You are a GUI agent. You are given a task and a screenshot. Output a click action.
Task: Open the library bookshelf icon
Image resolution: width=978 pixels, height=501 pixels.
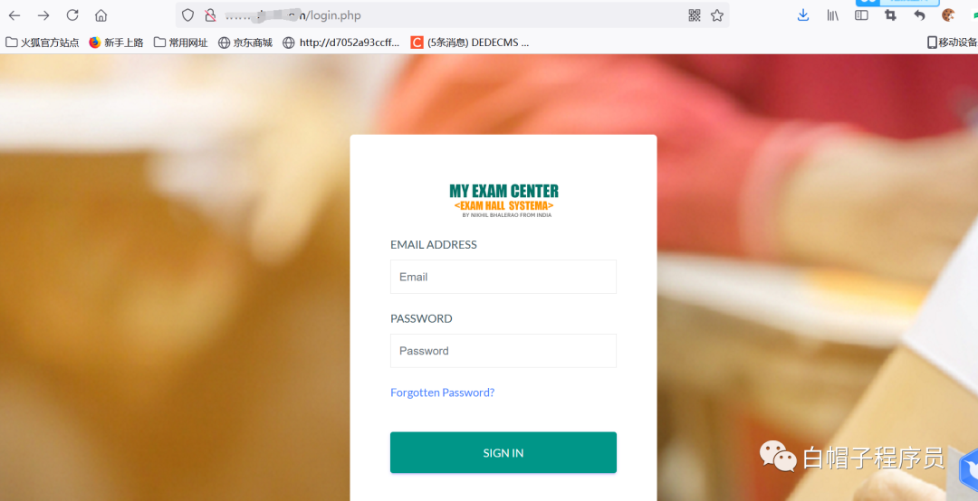pyautogui.click(x=833, y=15)
